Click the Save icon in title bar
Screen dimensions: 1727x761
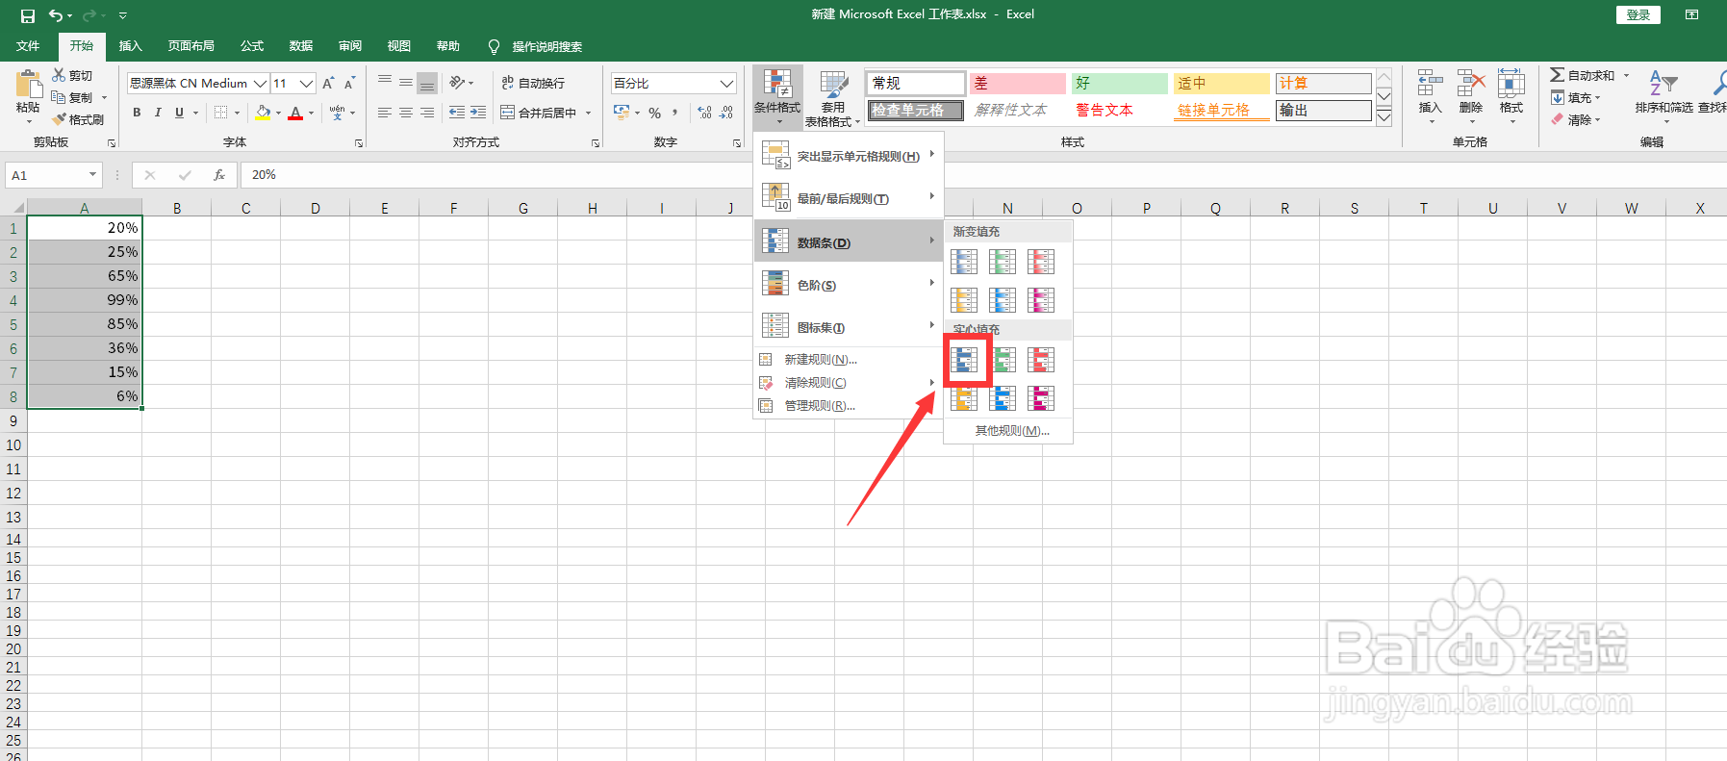click(x=28, y=15)
